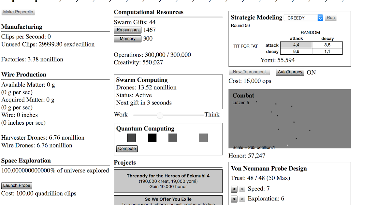Click the lightest gray quantum chip
Image resolution: width=391 pixels, height=205 pixels.
pos(204,138)
